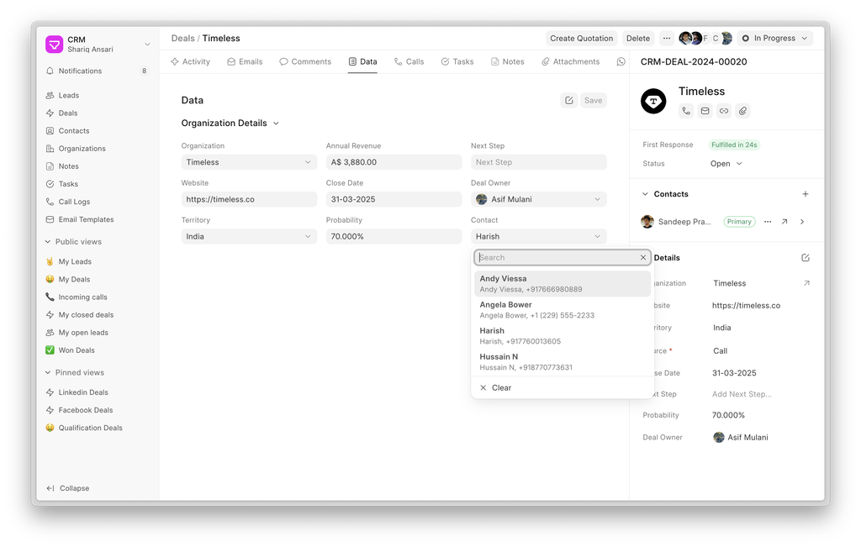Open the Open status dropdown
This screenshot has height=547, width=861.
pos(726,164)
